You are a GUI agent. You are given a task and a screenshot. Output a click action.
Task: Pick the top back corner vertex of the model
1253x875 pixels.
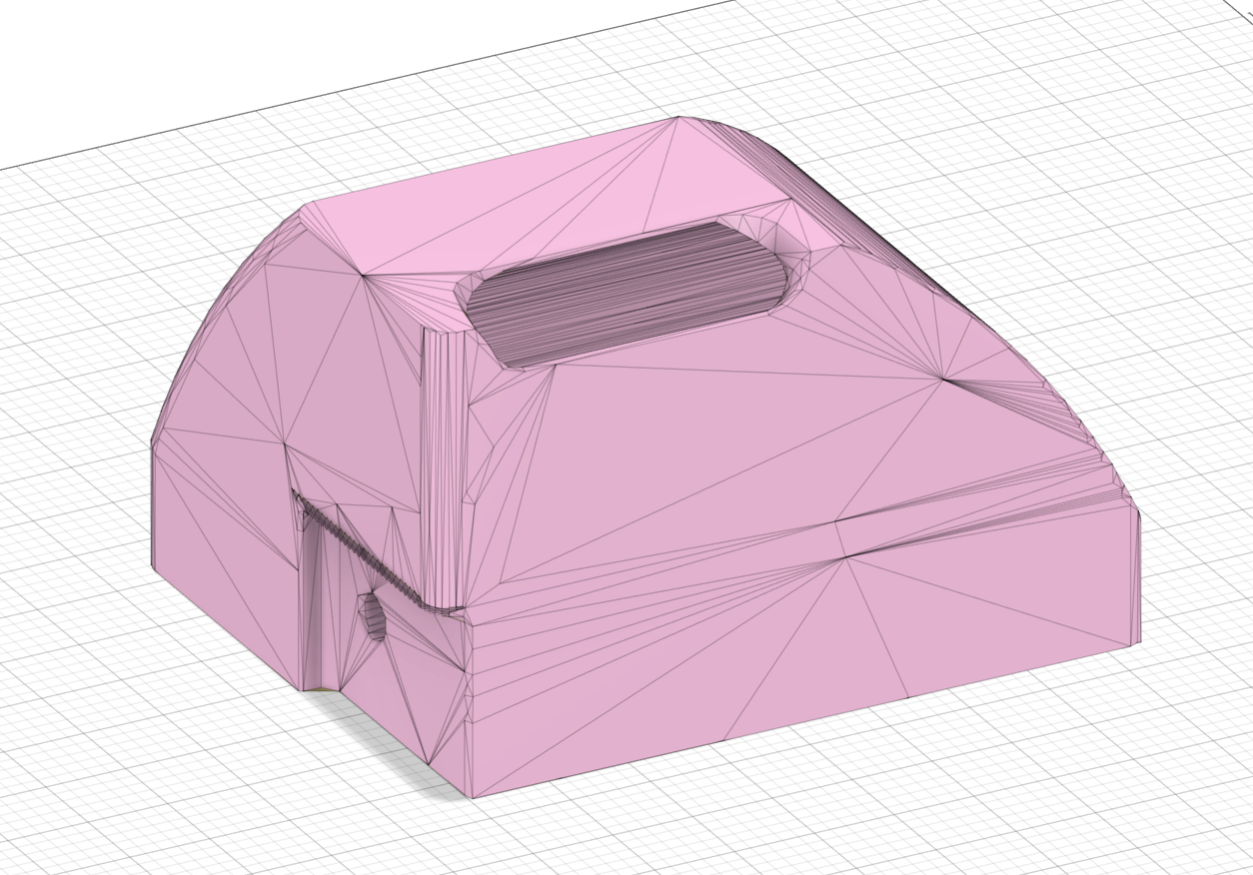click(678, 118)
